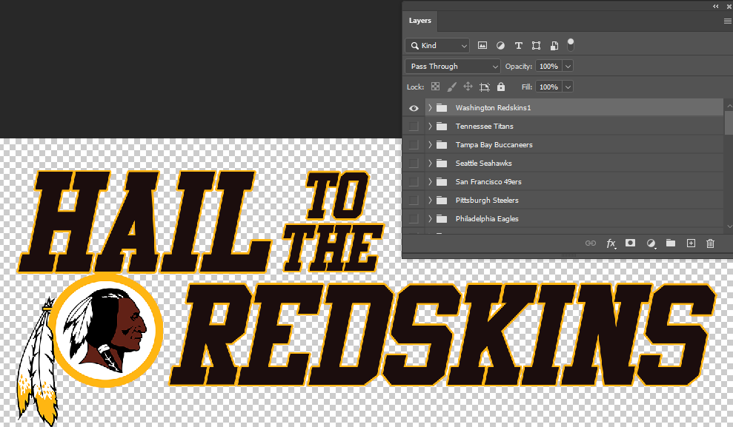Create a new layer plus icon
The height and width of the screenshot is (427, 733).
[691, 243]
